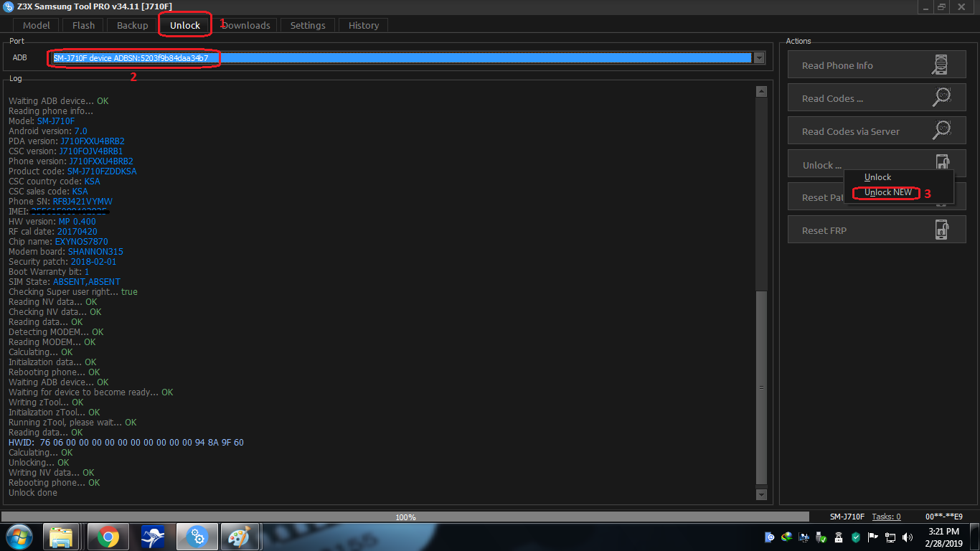Click Safely Remove Hardware tray icon
980x551 pixels.
coord(821,537)
